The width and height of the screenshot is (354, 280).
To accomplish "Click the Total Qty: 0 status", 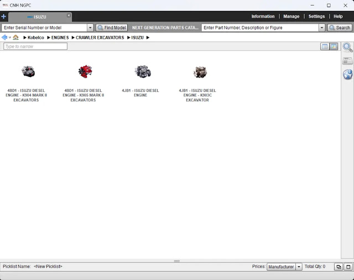I will [x=315, y=267].
